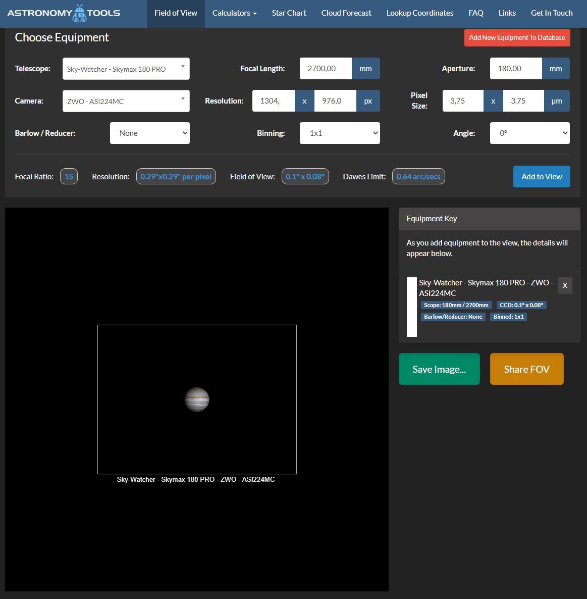The width and height of the screenshot is (587, 599).
Task: Click the white equipment color swatch
Action: click(x=411, y=307)
